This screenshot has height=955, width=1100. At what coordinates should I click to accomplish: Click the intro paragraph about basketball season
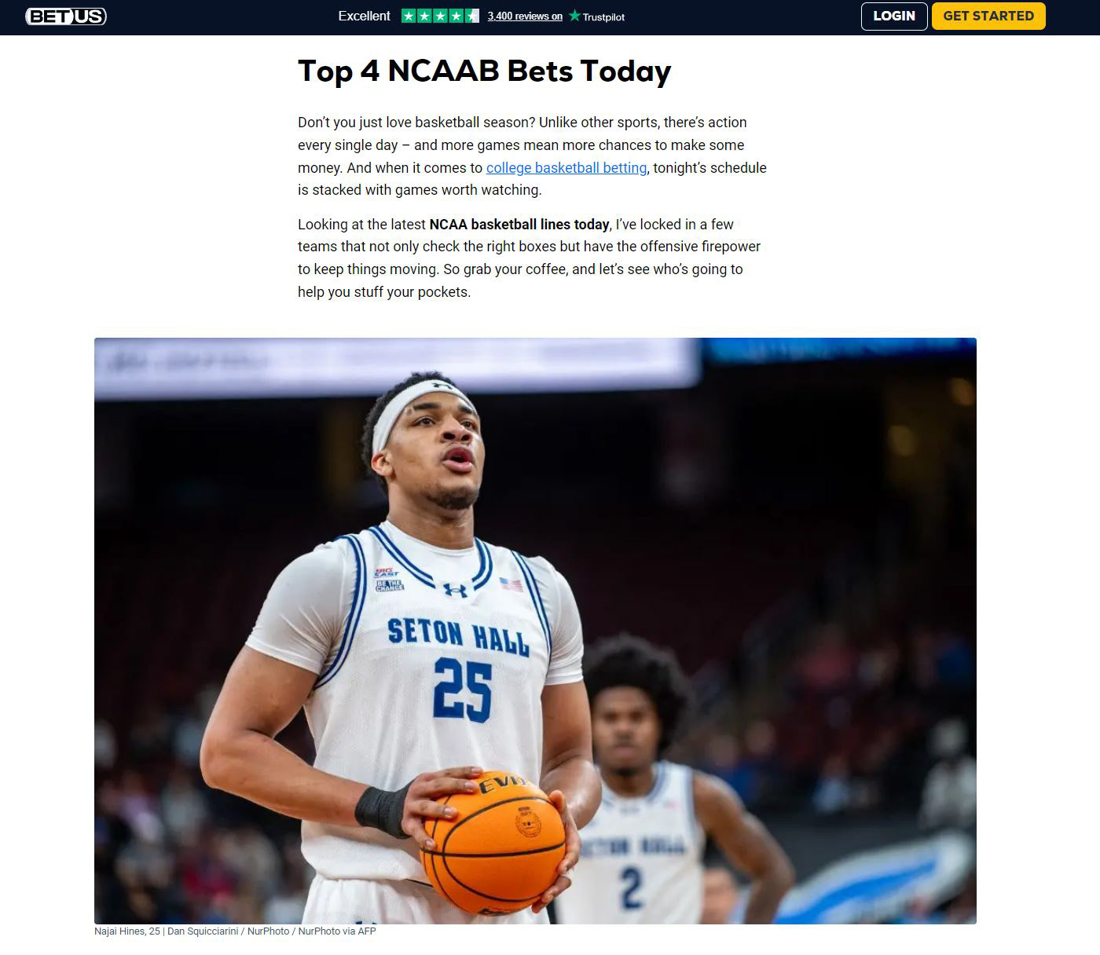click(532, 156)
